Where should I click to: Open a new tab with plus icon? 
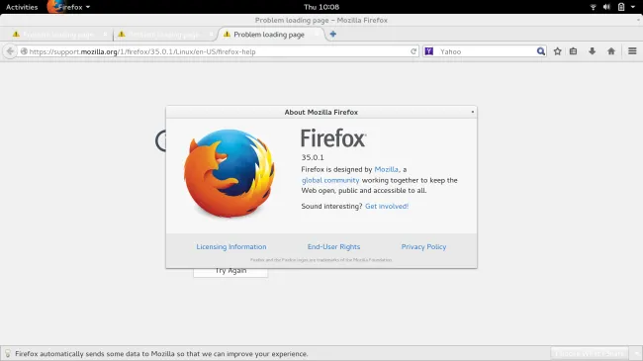(333, 34)
